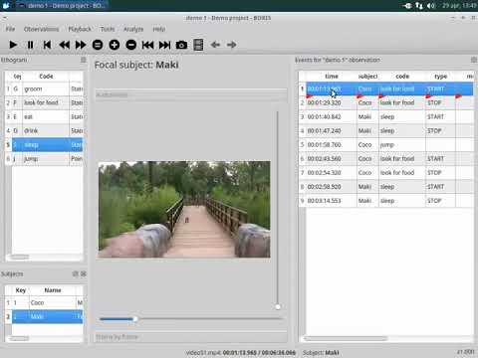
Task: Select event at 00:03:14.553
Action: click(386, 201)
